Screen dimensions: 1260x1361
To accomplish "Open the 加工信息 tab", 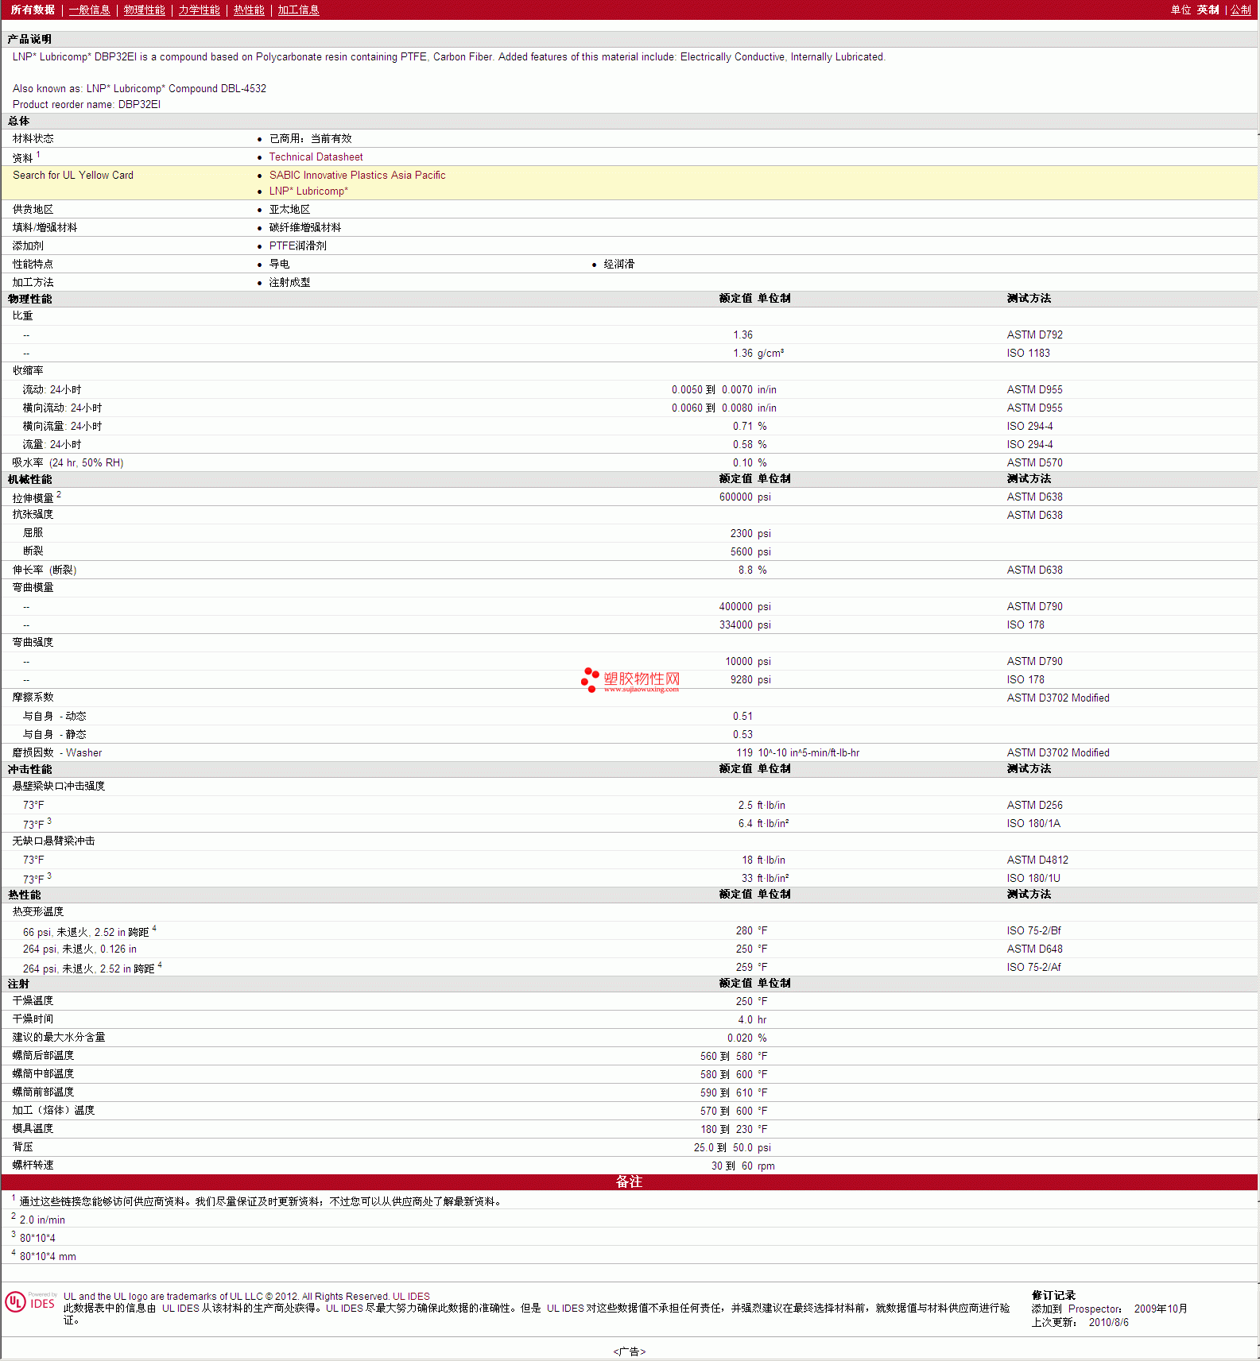I will coord(298,10).
